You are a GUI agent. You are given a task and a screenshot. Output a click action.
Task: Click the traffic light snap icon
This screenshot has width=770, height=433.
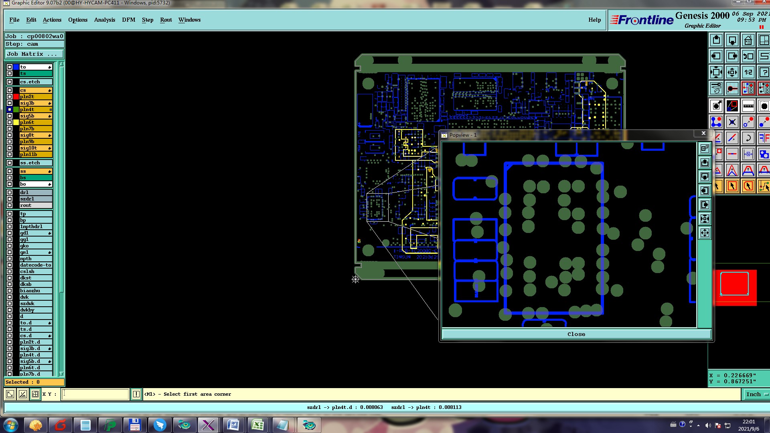point(748,88)
